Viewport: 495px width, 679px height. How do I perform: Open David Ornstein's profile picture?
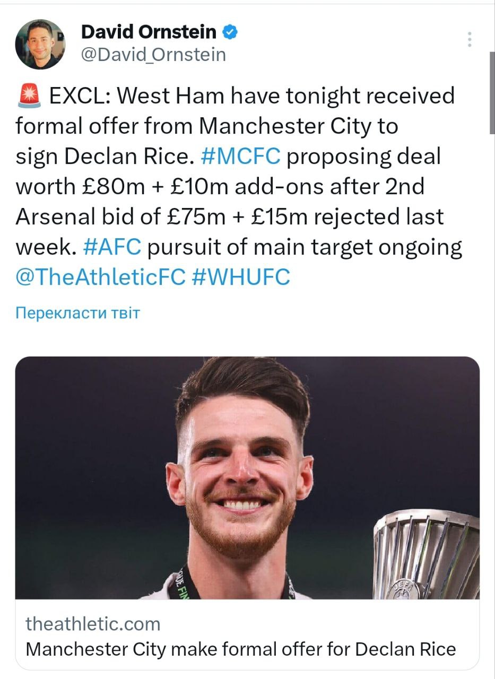click(40, 45)
